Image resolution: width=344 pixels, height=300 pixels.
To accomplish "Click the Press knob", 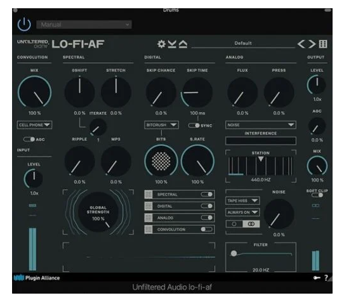I will (x=279, y=93).
